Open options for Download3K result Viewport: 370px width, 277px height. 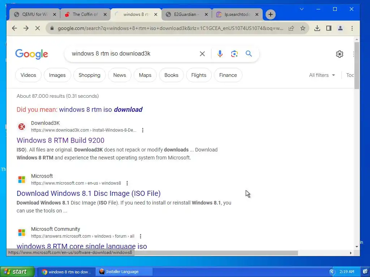(x=142, y=130)
